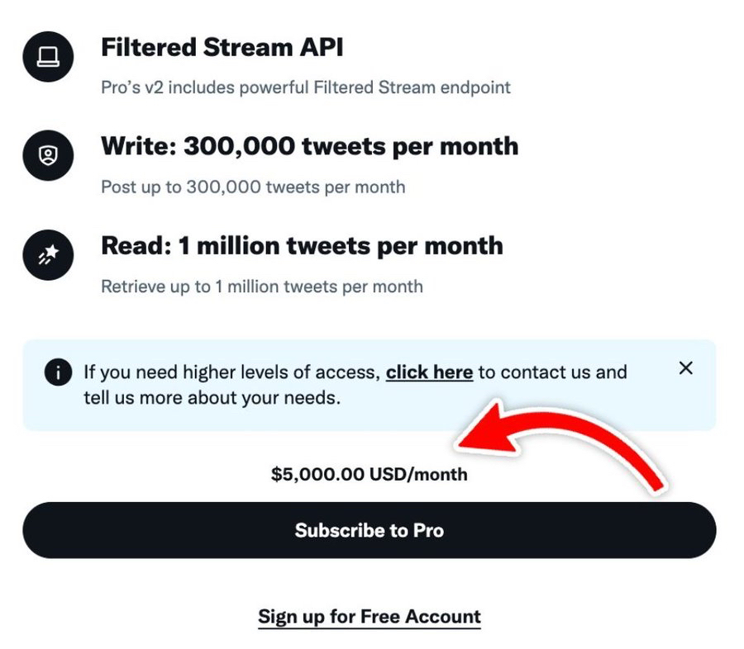Click the Read: 1 million tweets per month heading
Screen dimensions: 744x649
[x=302, y=246]
